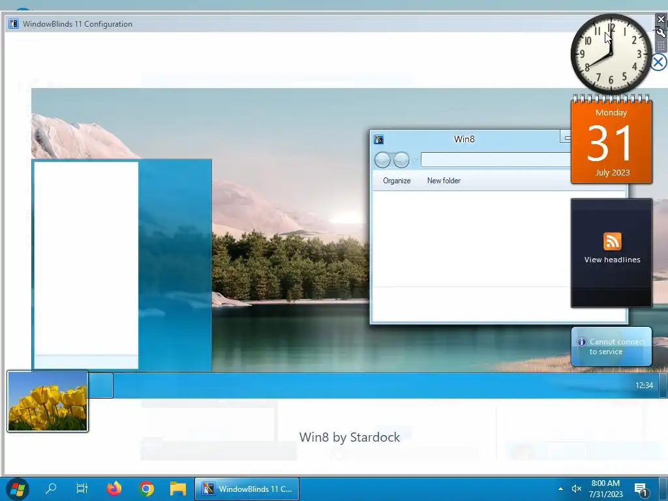Open Task View from the taskbar

[x=82, y=489]
